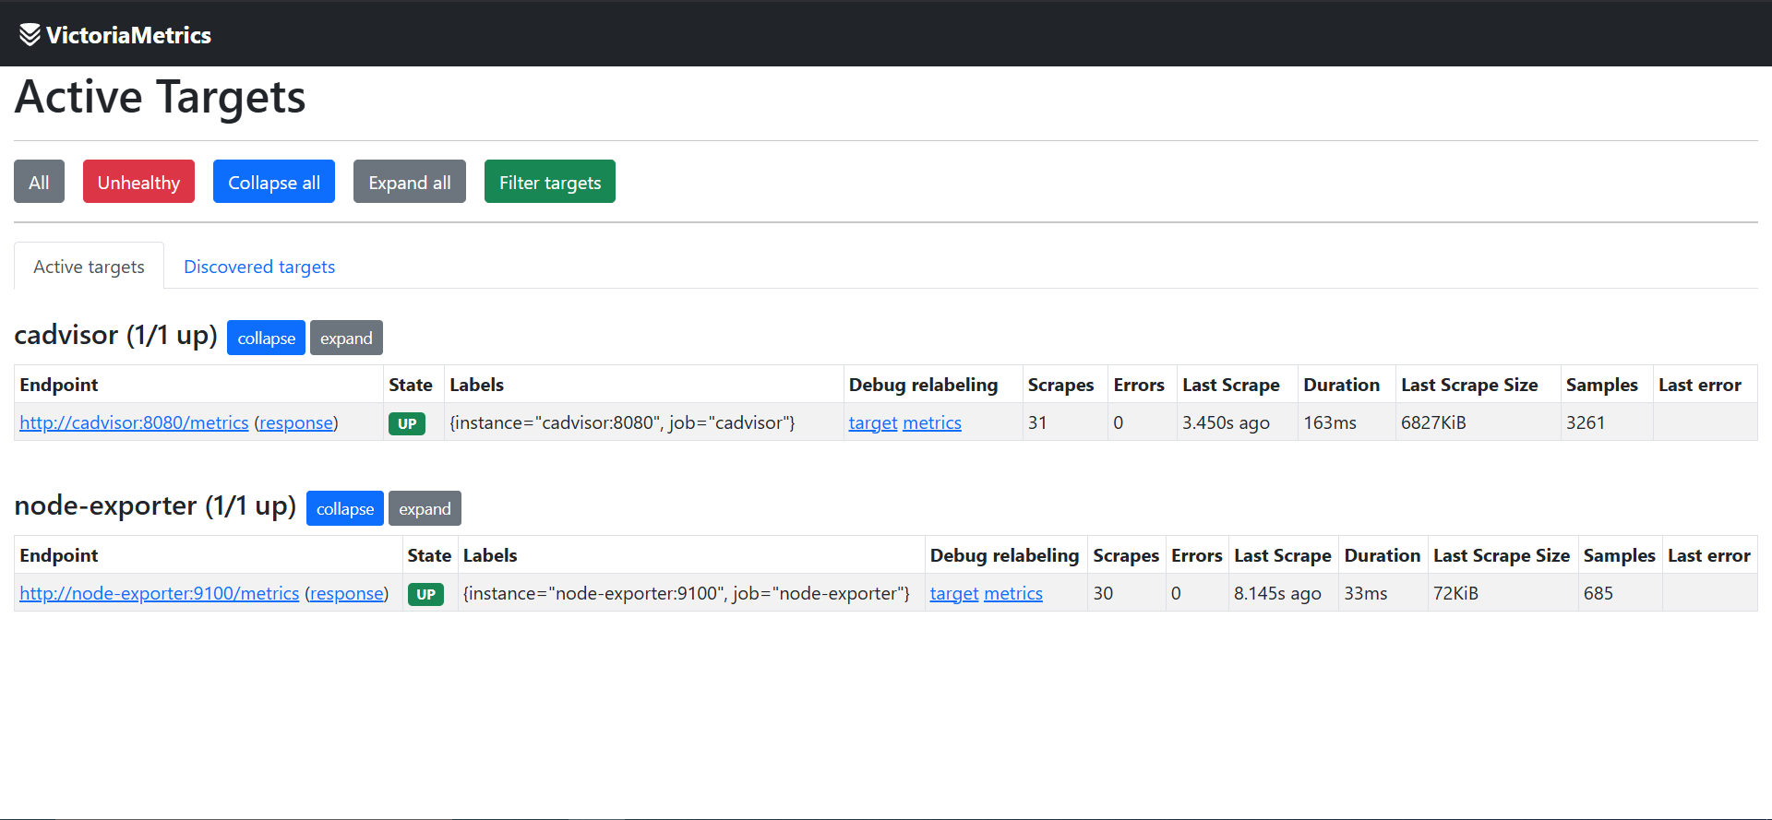
Task: Open cadvisor target relabeling debug link
Action: tap(873, 422)
